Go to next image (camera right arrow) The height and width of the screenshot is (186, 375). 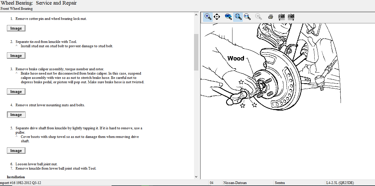coord(291,17)
